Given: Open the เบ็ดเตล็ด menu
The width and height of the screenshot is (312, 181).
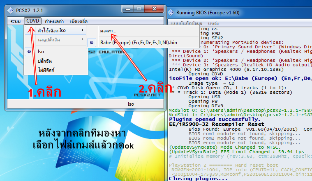Looking at the screenshot, I should 79,21.
